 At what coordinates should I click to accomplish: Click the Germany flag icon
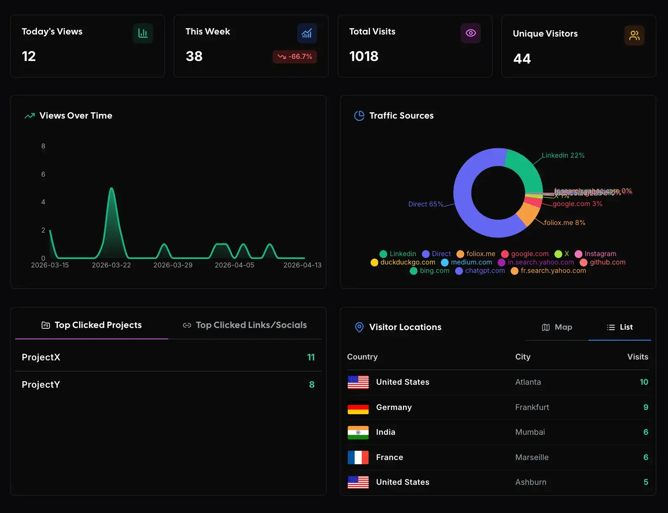(358, 407)
